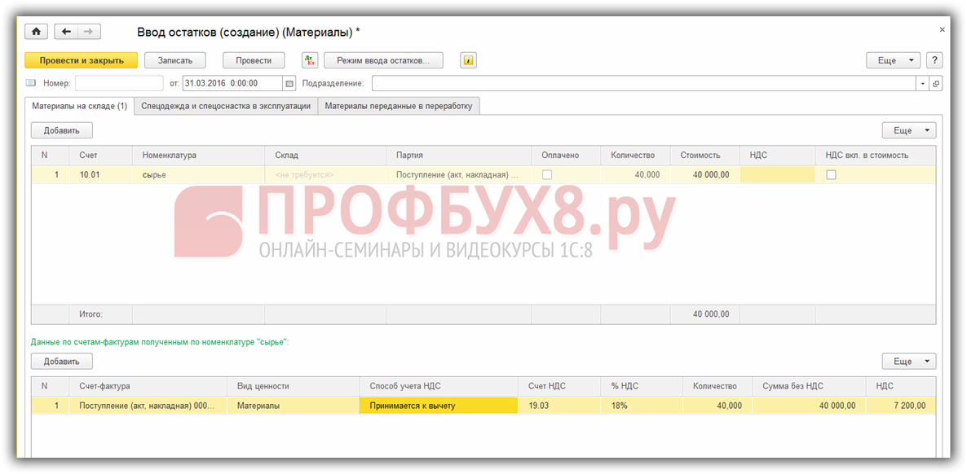Viewport: 967px width, 474px height.
Task: Click the forward arrow navigation button
Action: coord(89,32)
